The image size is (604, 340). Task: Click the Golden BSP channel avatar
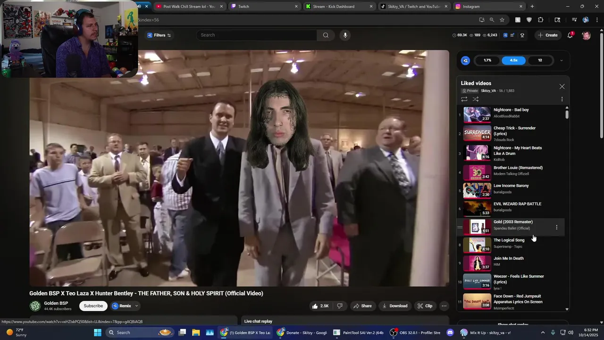click(x=35, y=306)
